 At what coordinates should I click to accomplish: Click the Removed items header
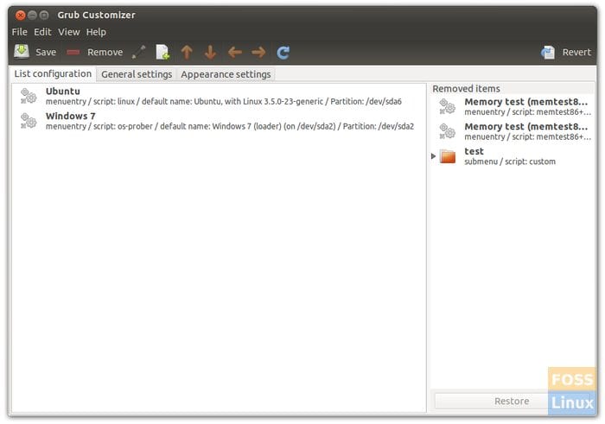(x=466, y=89)
